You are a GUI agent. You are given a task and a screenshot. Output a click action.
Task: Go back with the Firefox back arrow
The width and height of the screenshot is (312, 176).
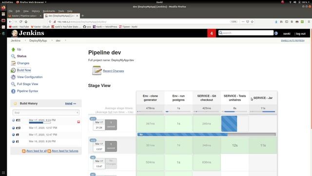[x=10, y=22]
